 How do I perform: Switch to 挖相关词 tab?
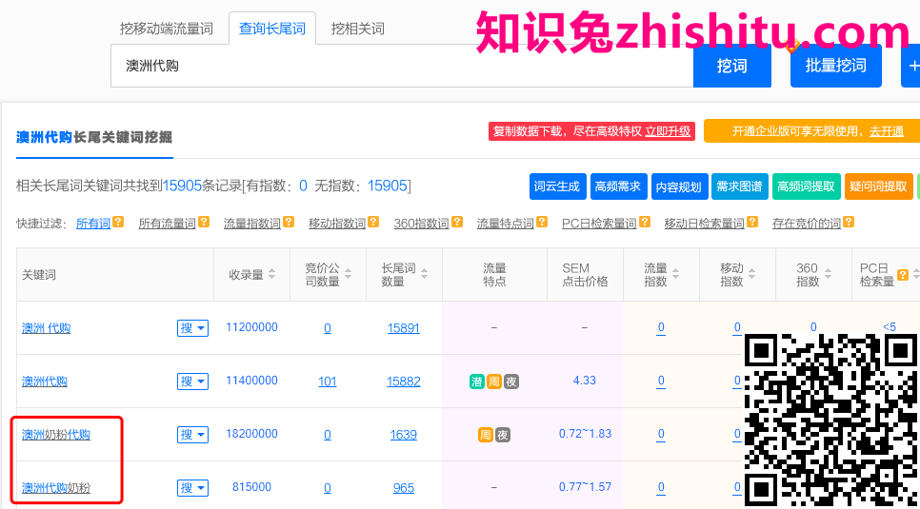(358, 29)
